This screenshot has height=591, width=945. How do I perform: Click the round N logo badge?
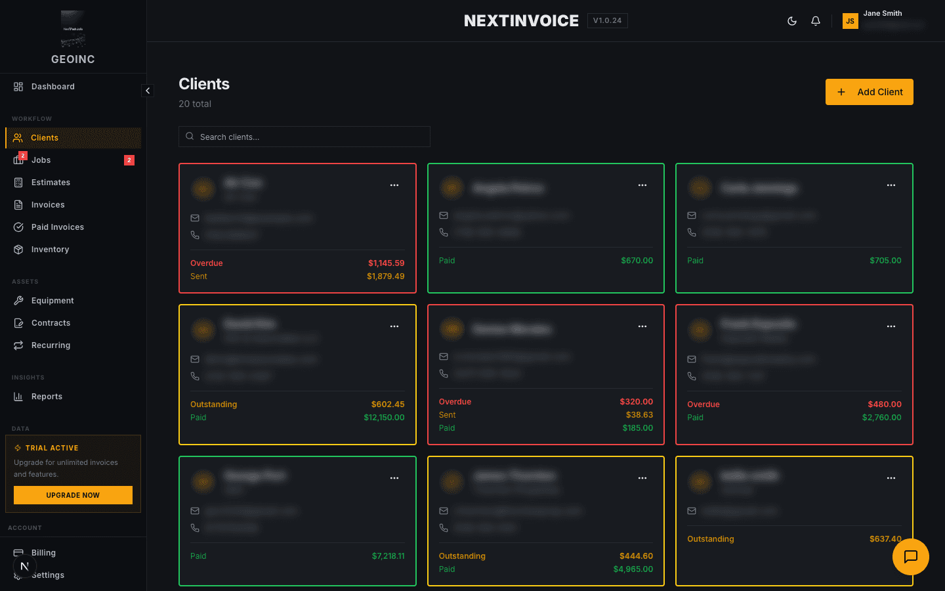tap(24, 566)
